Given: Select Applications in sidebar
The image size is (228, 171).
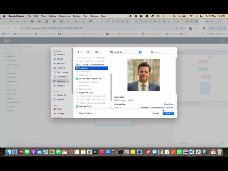Looking at the screenshot, I should (x=62, y=63).
